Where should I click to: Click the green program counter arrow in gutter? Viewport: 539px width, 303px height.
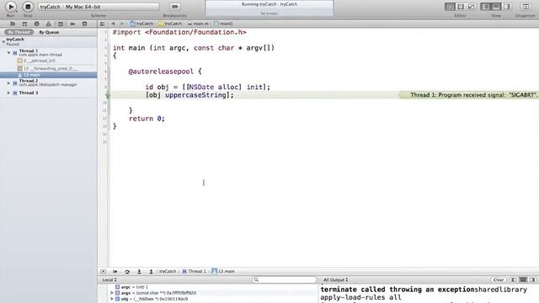click(x=107, y=95)
